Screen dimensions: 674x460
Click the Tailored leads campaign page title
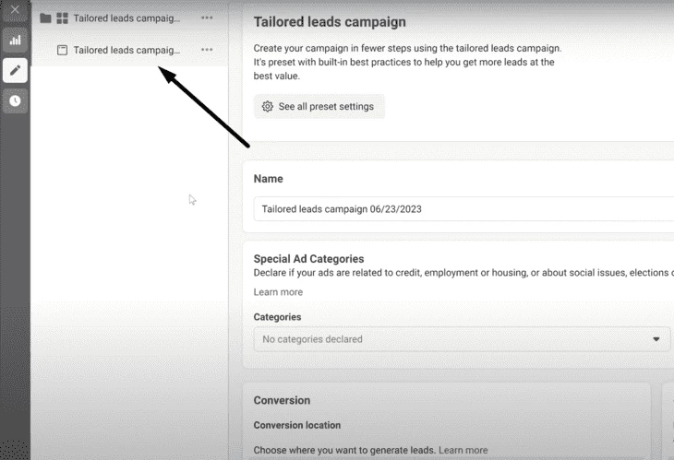pyautogui.click(x=330, y=22)
